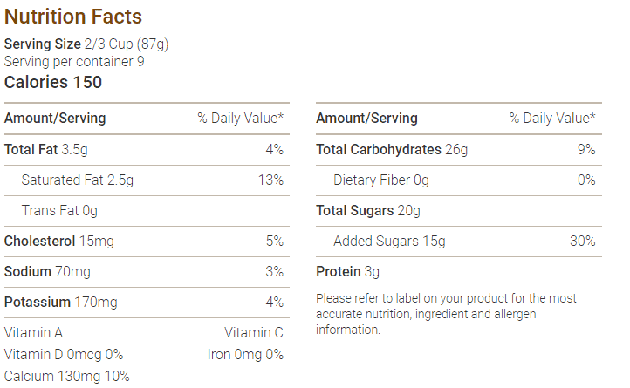Click the 30% daily value for Added Sugars
The width and height of the screenshot is (630, 388).
[x=583, y=241]
